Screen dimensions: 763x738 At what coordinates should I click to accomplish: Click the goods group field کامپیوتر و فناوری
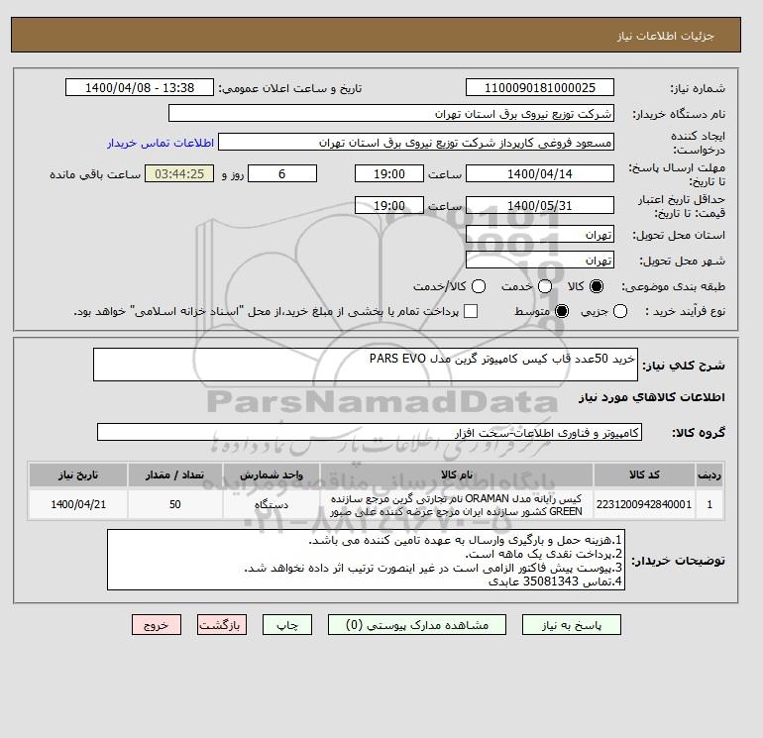point(370,432)
